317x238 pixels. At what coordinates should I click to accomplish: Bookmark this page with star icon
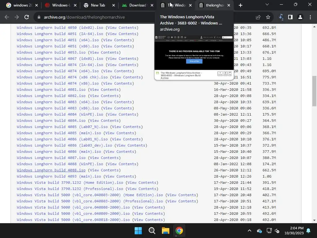point(268,17)
